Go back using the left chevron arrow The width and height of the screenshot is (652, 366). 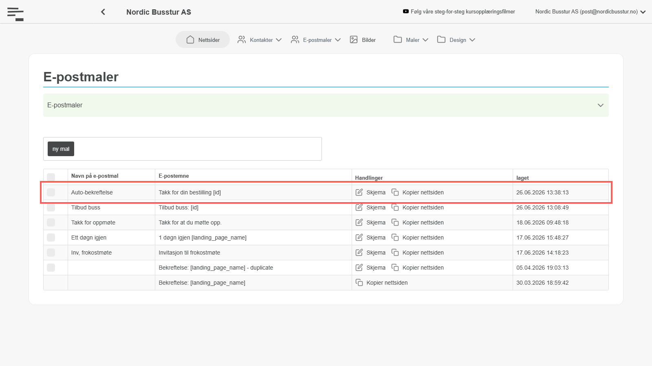click(x=103, y=12)
